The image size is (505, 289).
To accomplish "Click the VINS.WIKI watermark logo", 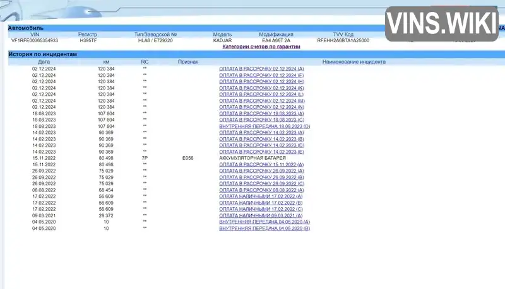I will (x=441, y=24).
